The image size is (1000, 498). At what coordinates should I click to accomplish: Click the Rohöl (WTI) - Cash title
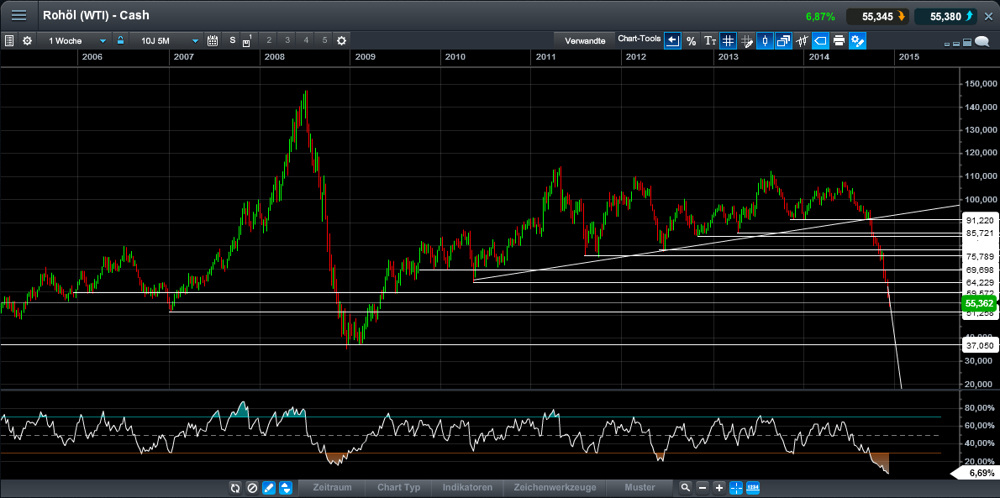[x=96, y=15]
